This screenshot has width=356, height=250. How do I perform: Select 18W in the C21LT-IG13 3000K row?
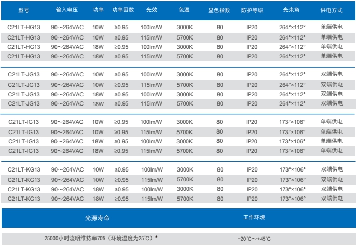(98, 142)
